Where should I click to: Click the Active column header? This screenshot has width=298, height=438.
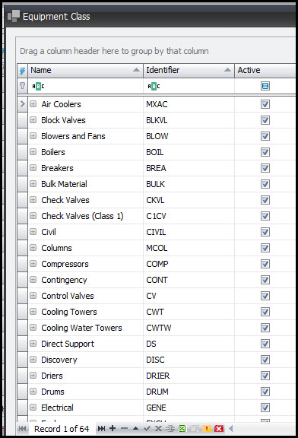[265, 70]
